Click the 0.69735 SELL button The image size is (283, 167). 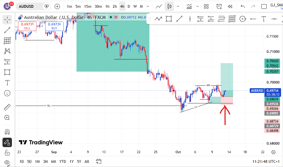click(27, 26)
